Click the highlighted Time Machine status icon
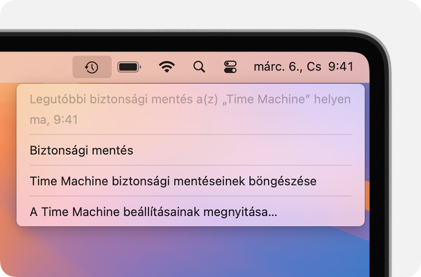The image size is (421, 277). click(92, 67)
